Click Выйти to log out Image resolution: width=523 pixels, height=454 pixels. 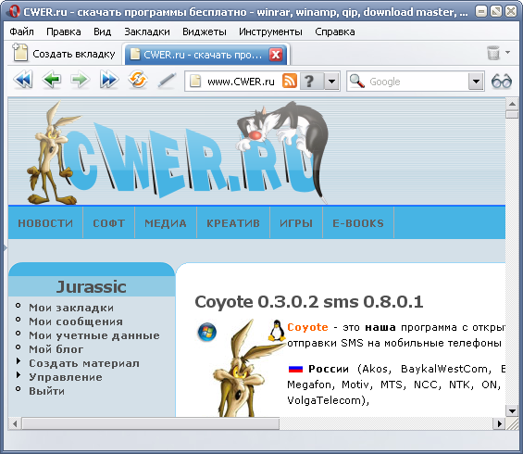(x=46, y=391)
